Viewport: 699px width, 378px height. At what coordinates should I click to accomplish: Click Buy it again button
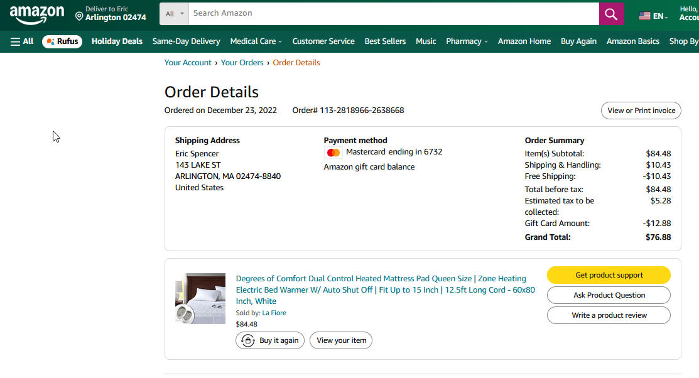point(269,340)
